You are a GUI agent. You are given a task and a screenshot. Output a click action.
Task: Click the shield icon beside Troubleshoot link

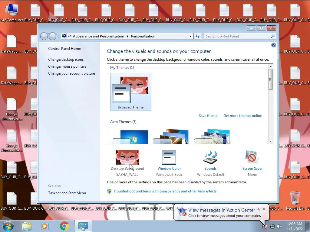(109, 191)
